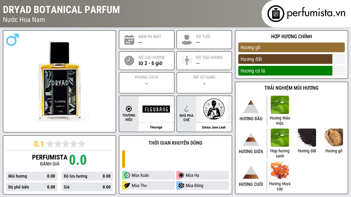This screenshot has height=197, width=351.
Task: Click the clock icon beside Độ Lưu Hương
Action: pos(129,61)
